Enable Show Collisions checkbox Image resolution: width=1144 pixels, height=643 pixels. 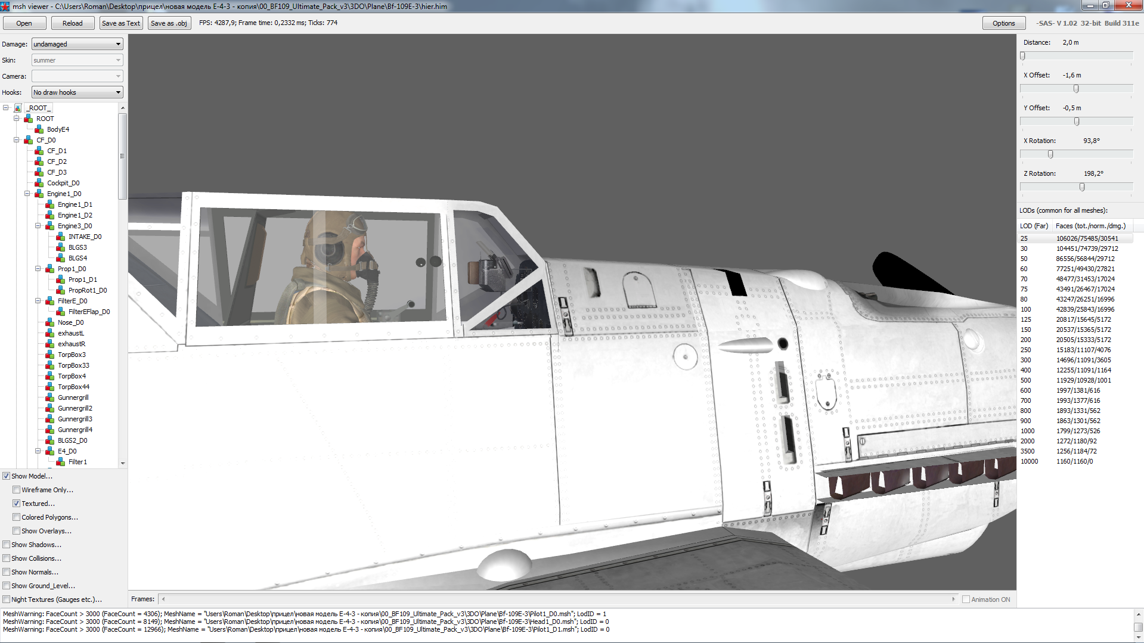pos(6,558)
